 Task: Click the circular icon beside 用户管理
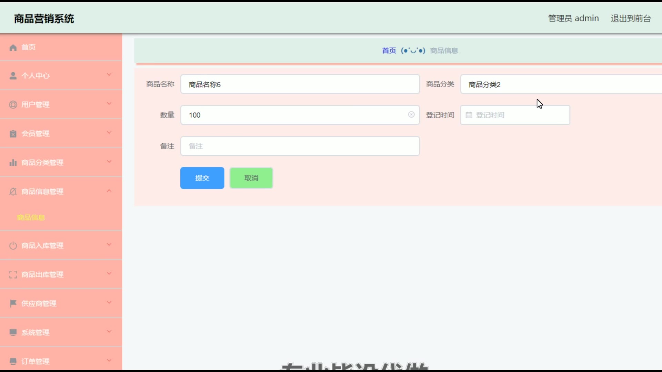13,105
